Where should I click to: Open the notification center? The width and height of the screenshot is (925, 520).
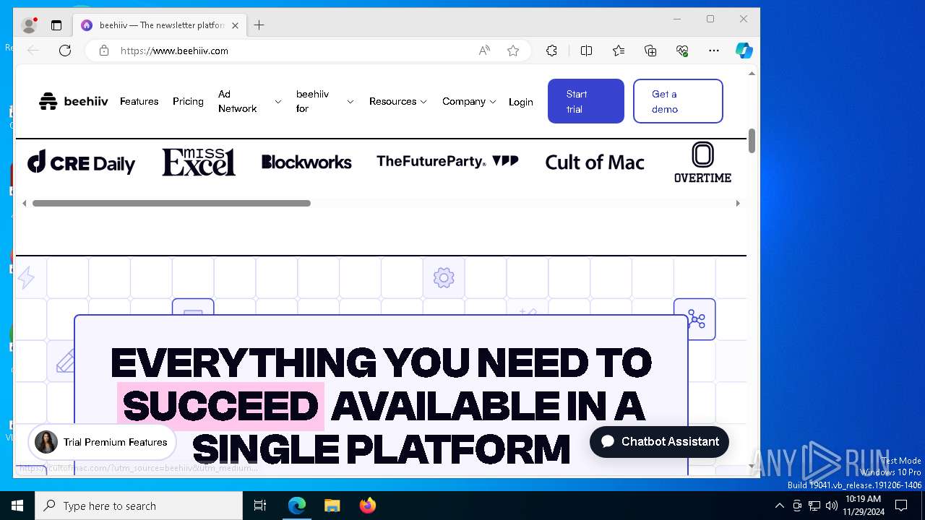coord(901,506)
